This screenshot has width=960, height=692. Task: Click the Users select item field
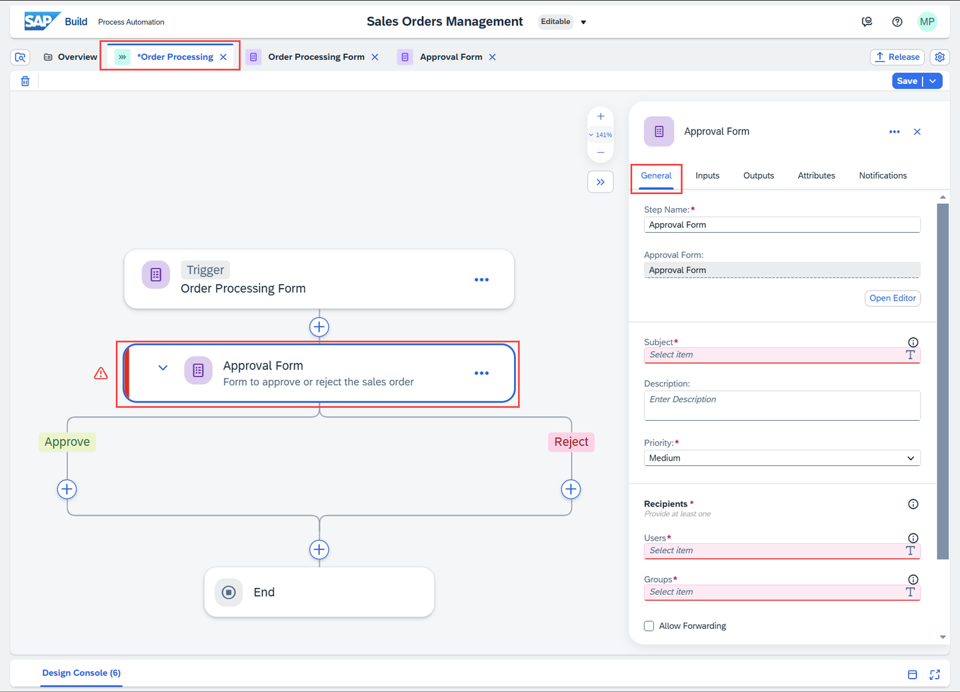point(782,551)
